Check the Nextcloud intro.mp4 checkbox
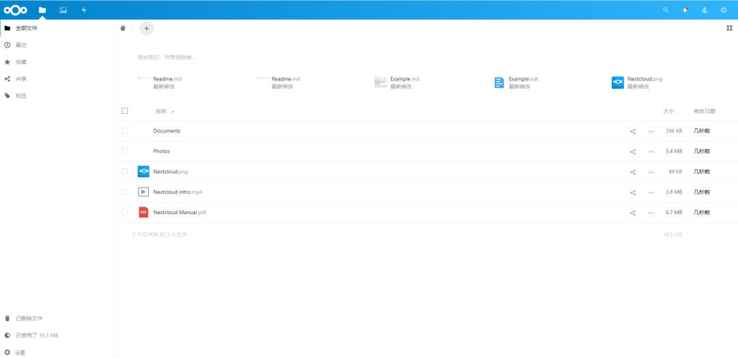The width and height of the screenshot is (738, 358). [x=124, y=192]
